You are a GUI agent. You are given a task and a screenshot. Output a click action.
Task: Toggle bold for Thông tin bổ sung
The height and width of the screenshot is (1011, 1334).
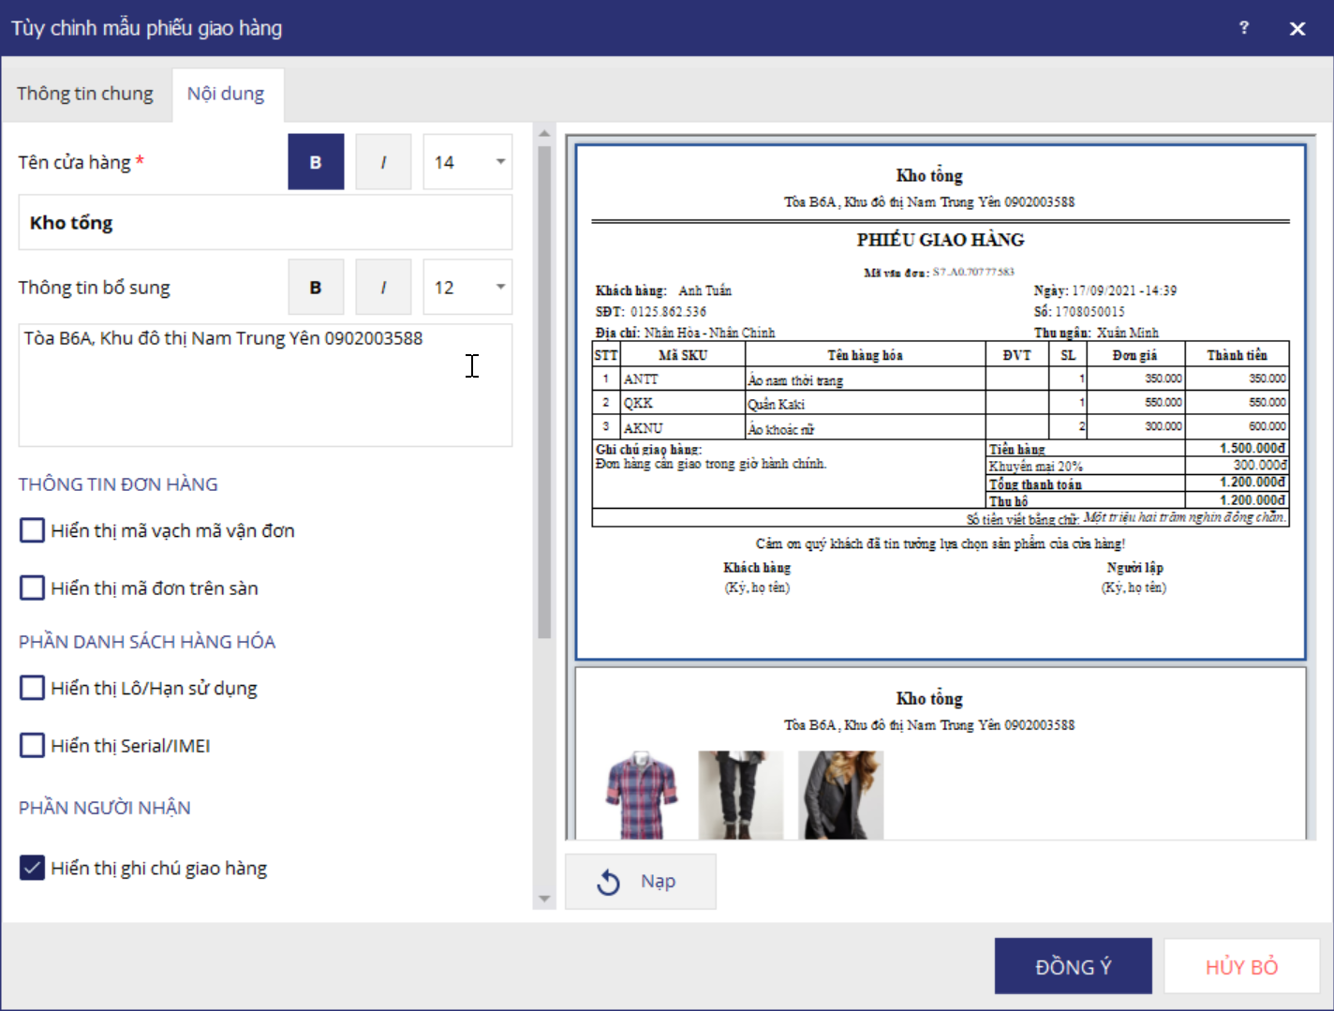(316, 288)
